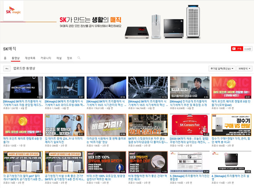Open the 뭐가 달라요? oven video thumbnail
This screenshot has height=188, width=254.
pyautogui.click(x=148, y=125)
